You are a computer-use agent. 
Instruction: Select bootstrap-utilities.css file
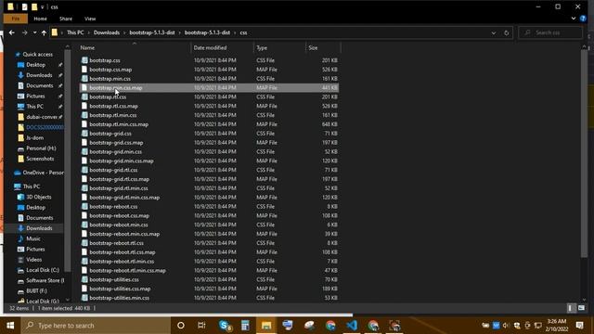[114, 279]
